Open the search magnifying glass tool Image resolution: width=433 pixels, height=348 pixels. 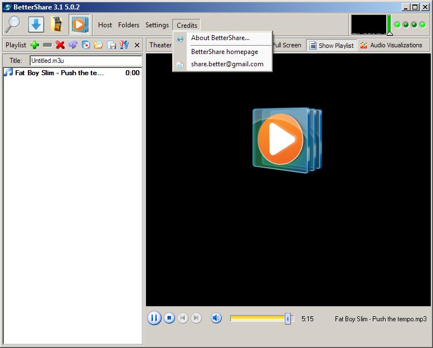tap(13, 24)
